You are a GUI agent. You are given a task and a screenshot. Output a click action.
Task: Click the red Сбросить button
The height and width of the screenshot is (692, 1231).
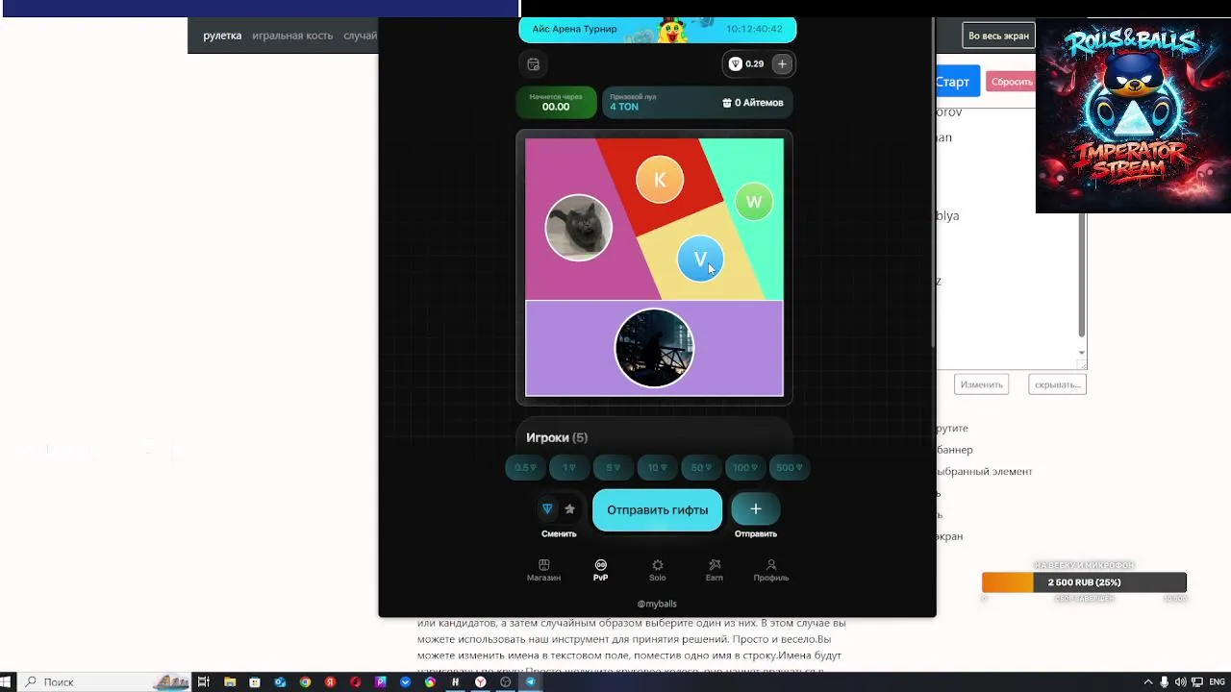[x=1010, y=82]
